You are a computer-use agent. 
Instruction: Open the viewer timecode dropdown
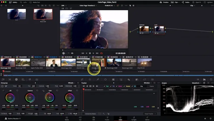[110, 6]
